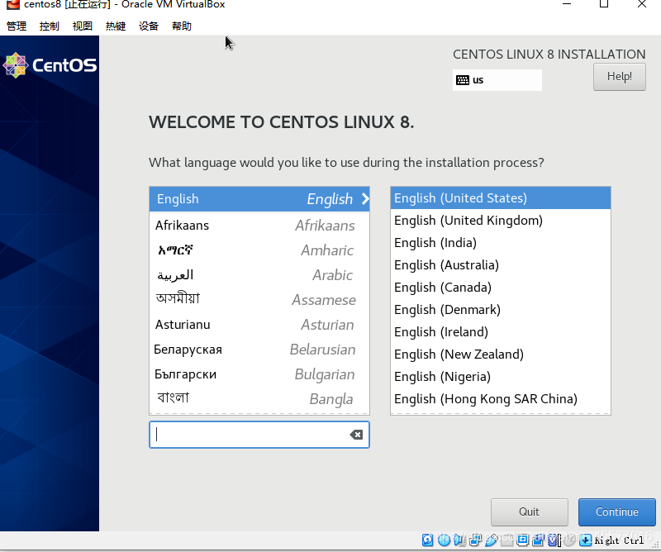This screenshot has height=552, width=661.
Task: Select Afrikaans in the language list
Action: click(x=259, y=226)
